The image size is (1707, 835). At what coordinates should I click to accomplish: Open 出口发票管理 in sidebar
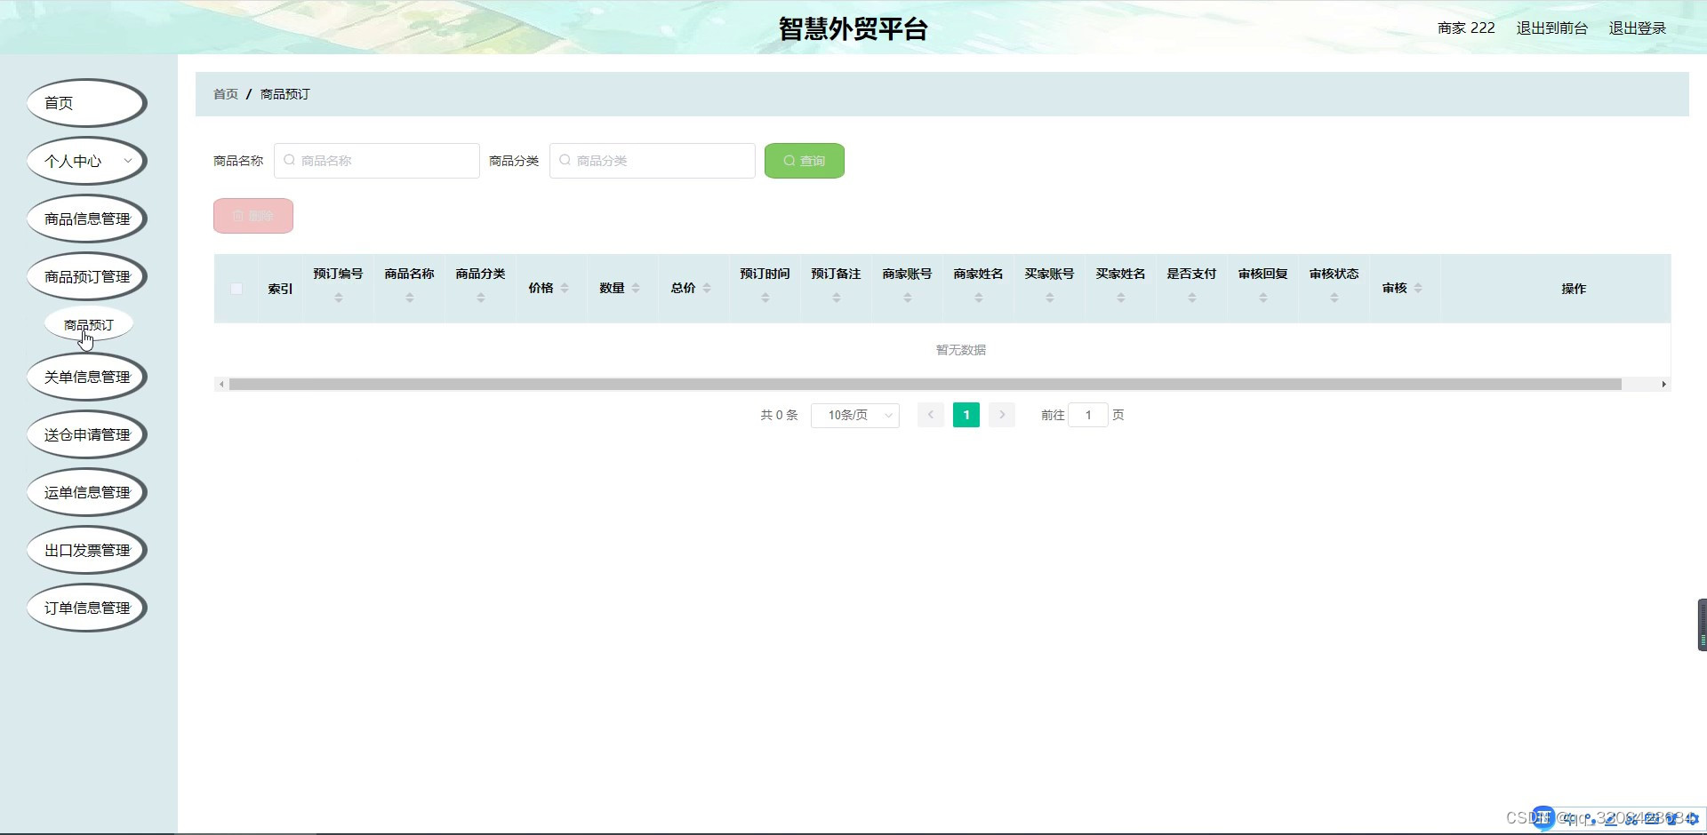tap(86, 550)
